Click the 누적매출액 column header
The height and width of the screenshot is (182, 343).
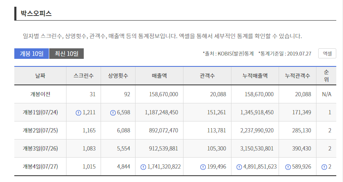click(255, 76)
